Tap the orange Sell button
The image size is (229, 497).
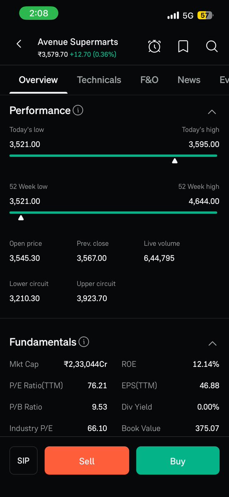click(87, 461)
